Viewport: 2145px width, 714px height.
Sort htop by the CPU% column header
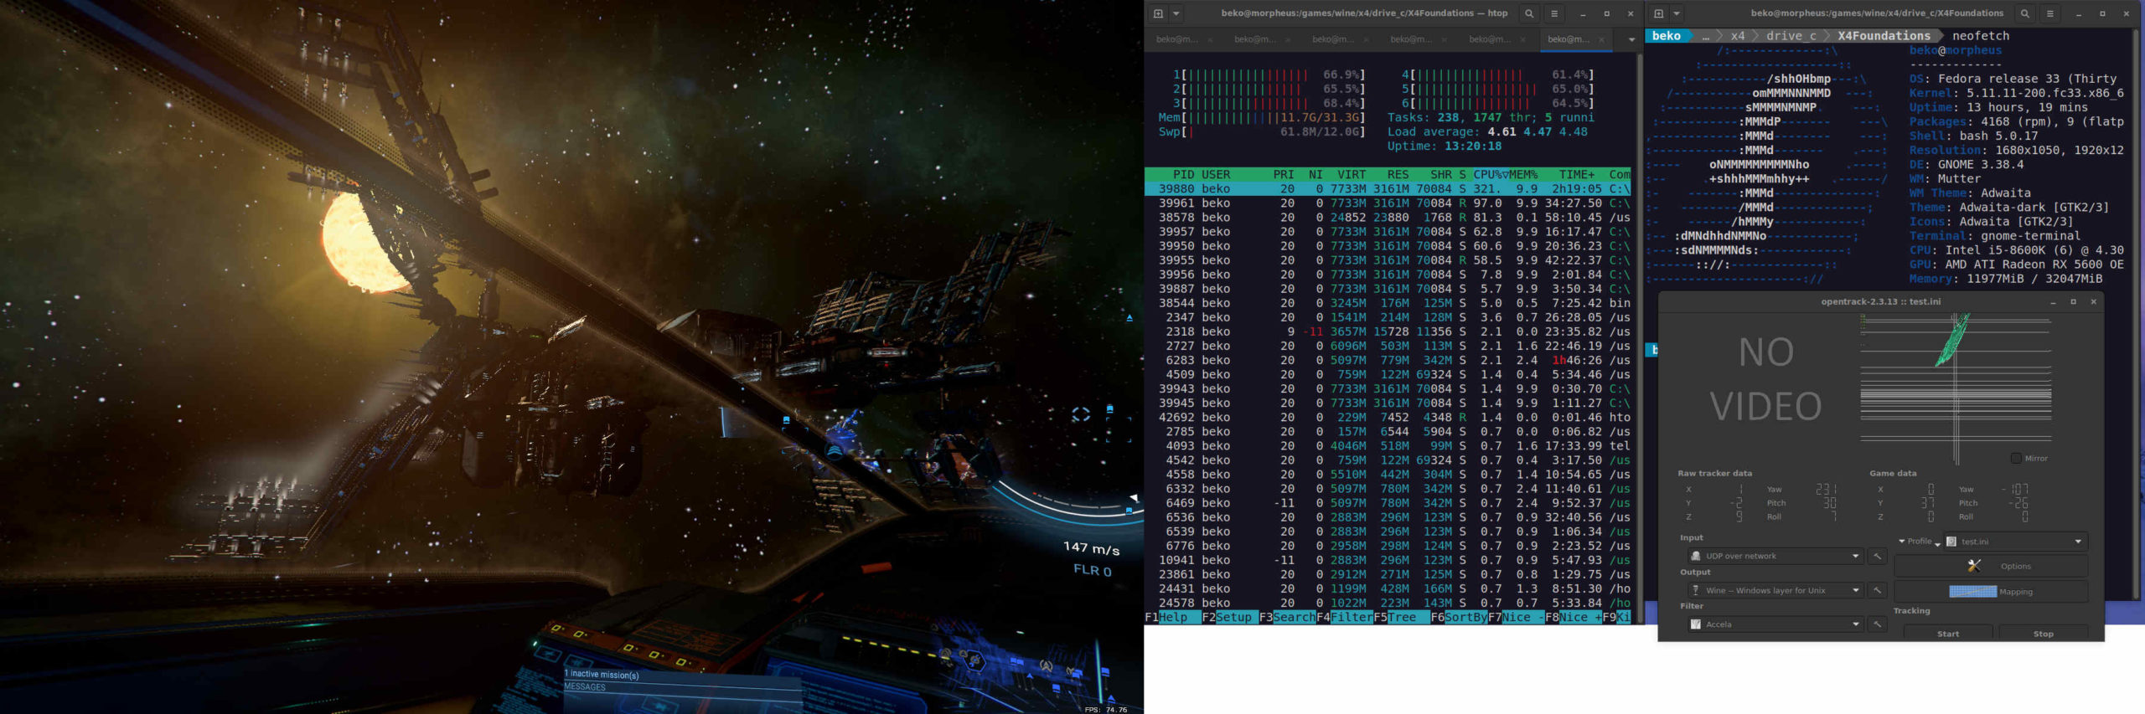click(x=1491, y=174)
